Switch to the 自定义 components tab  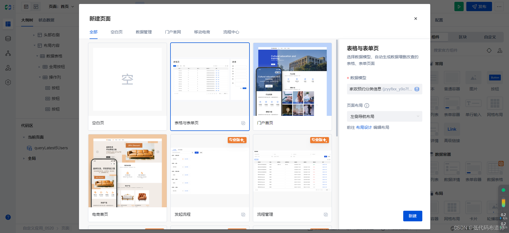[x=490, y=37]
